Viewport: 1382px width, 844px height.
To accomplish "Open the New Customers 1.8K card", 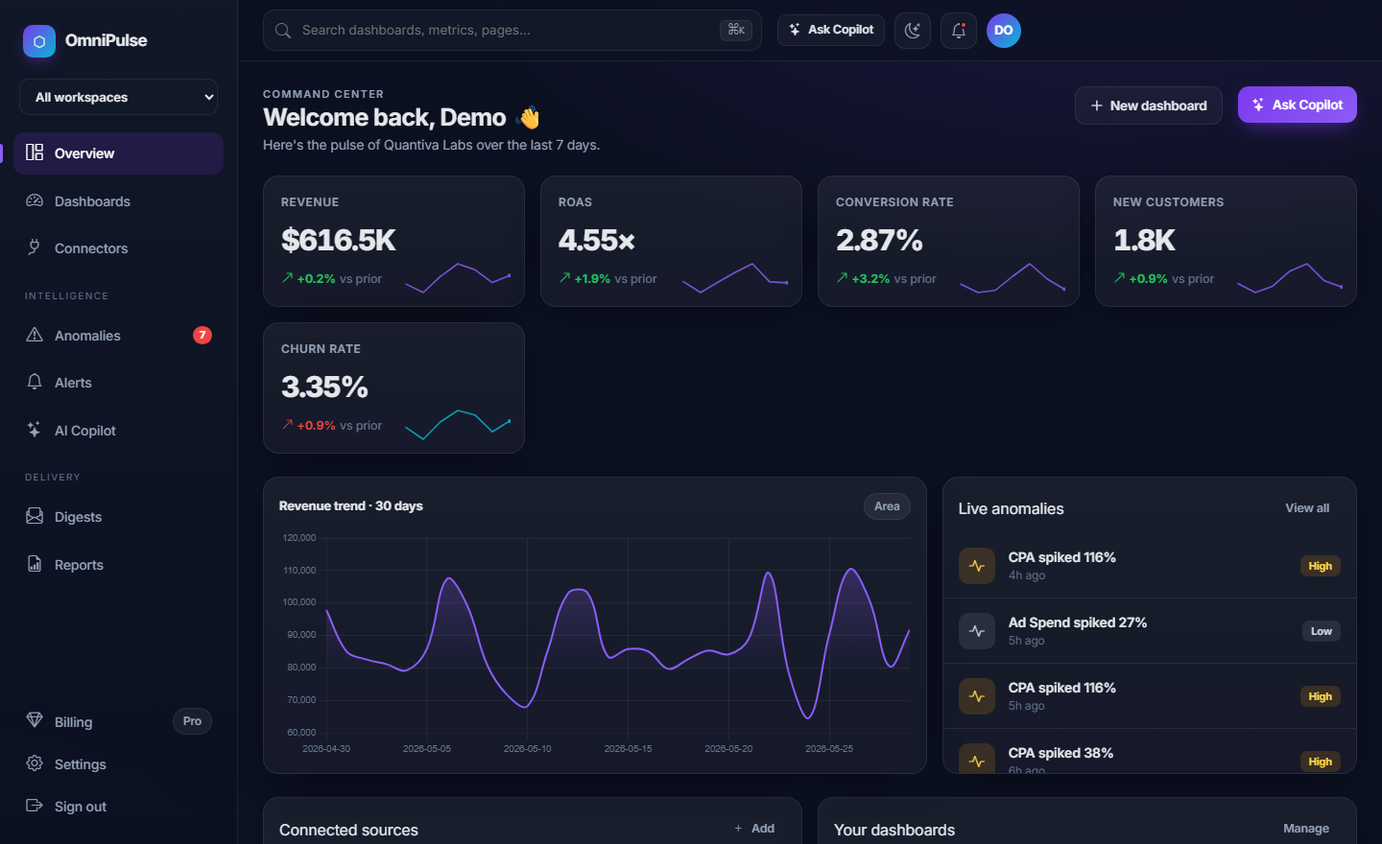I will pos(1226,241).
